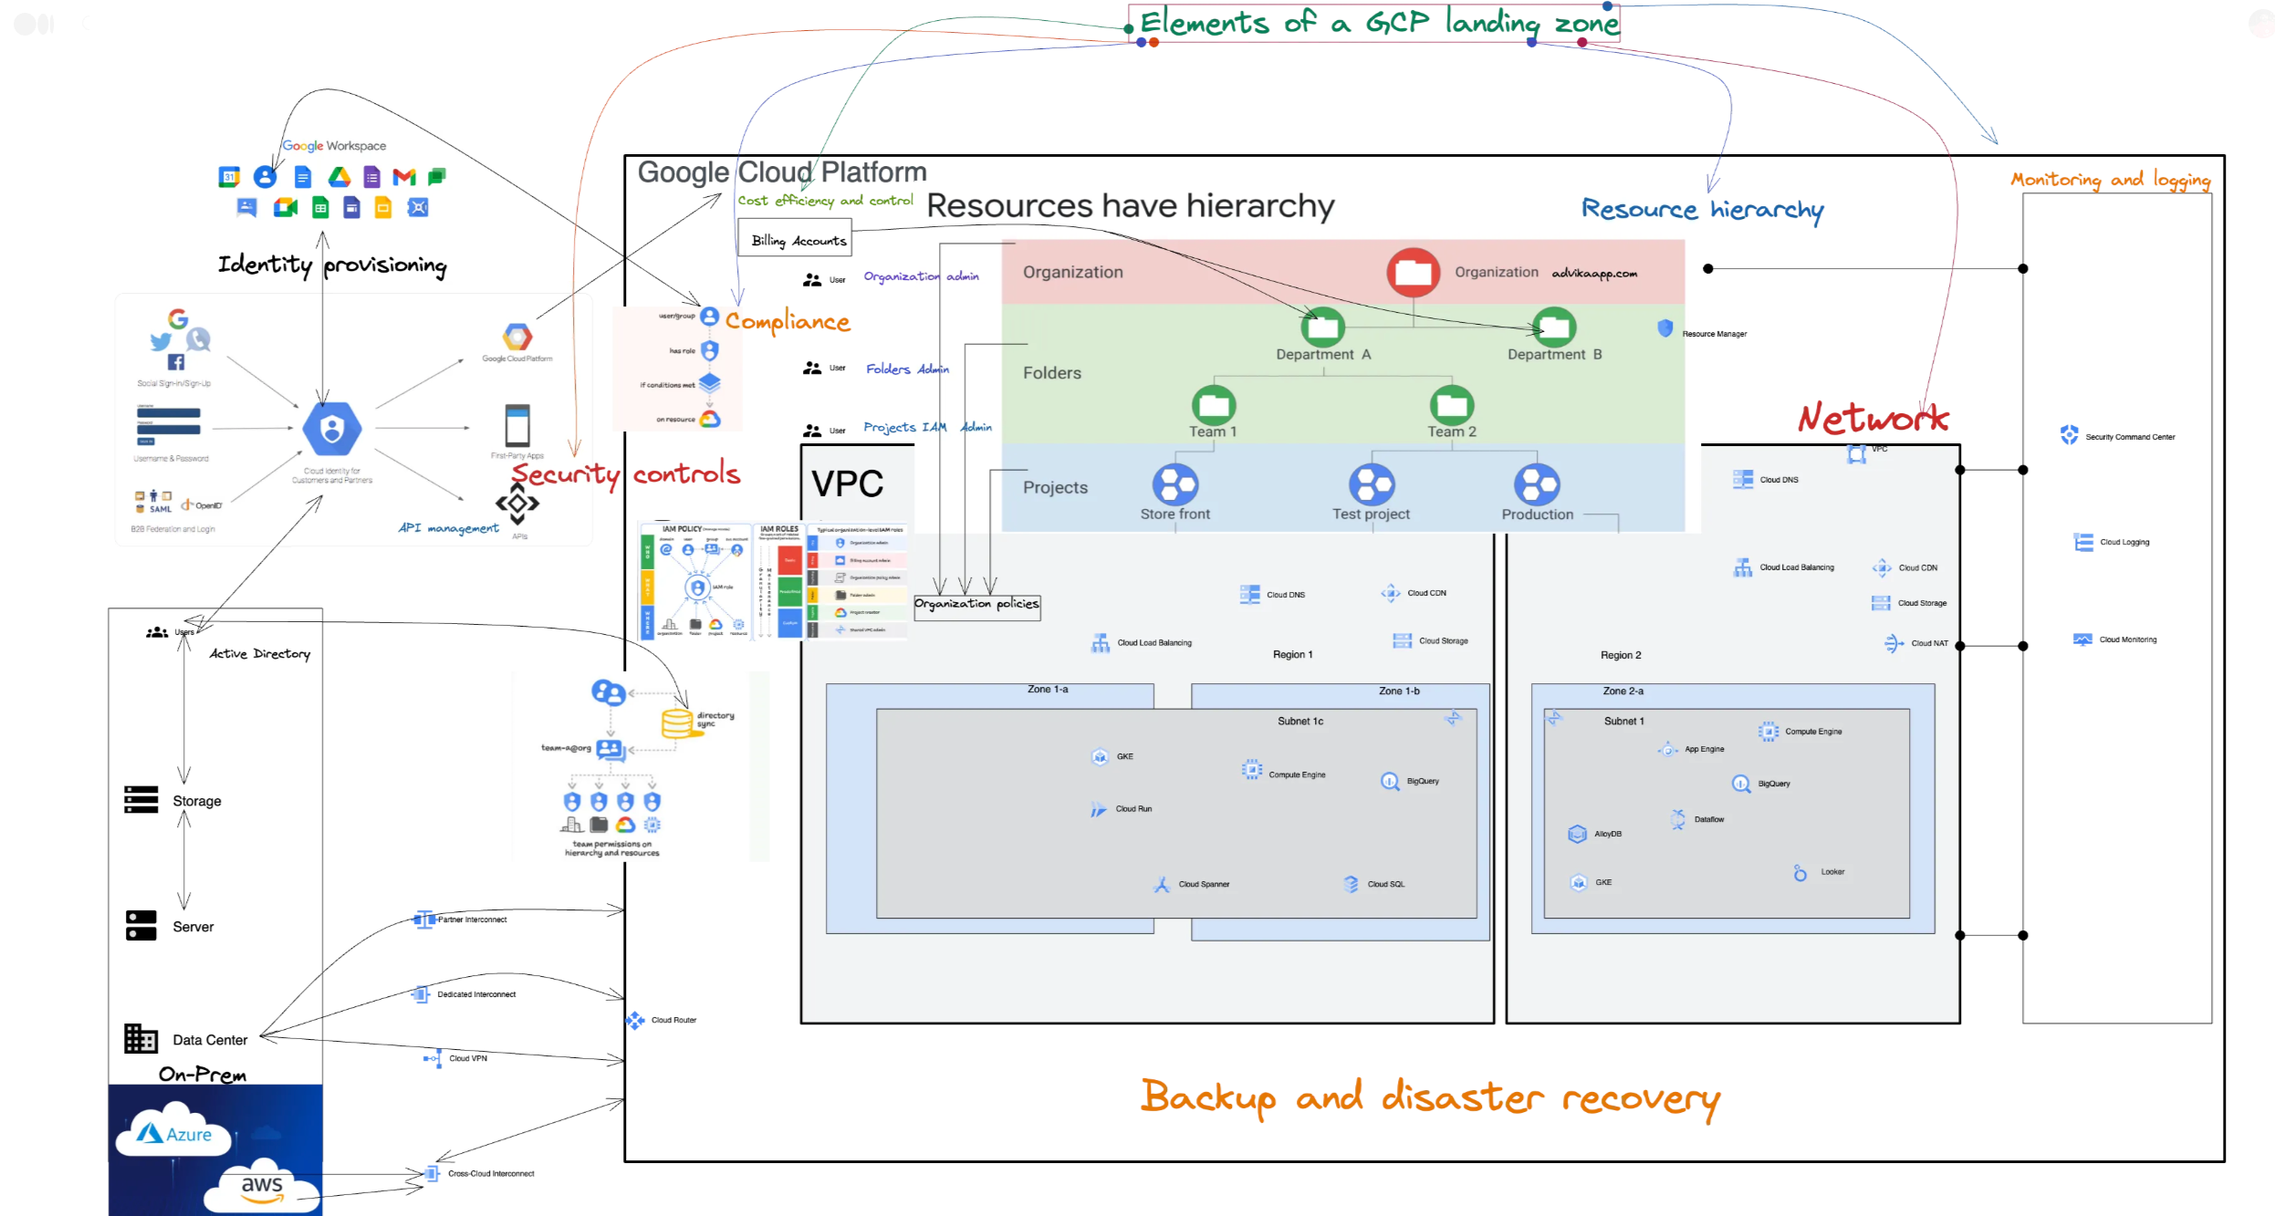The width and height of the screenshot is (2275, 1216).
Task: Click the 'advikaapp.com' organization name
Action: coord(1594,273)
